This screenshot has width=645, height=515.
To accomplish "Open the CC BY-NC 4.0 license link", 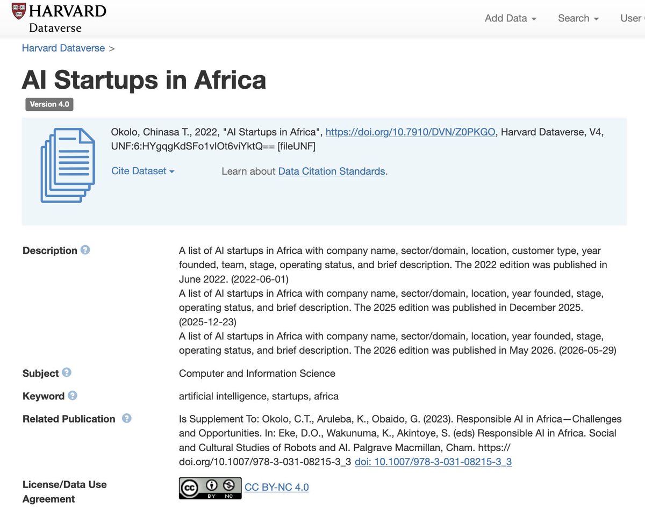I will point(277,487).
